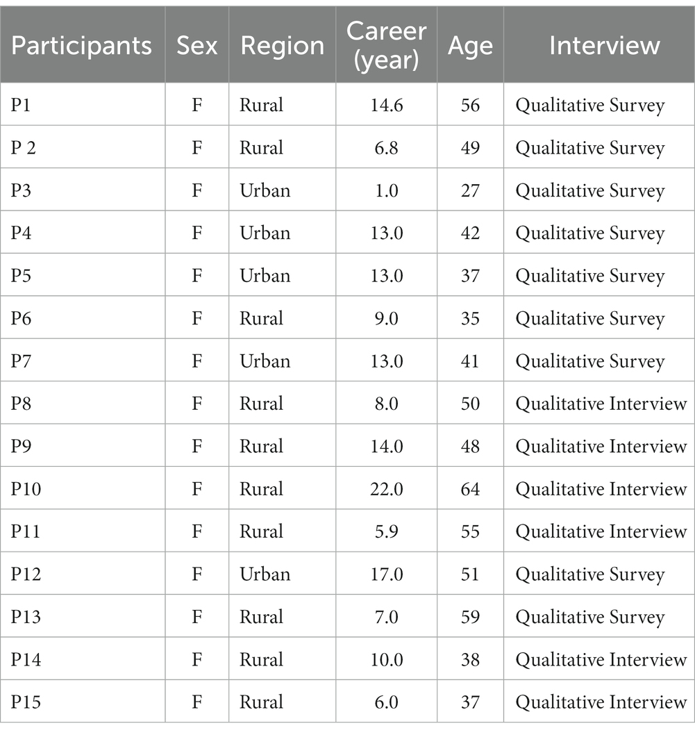Screen dimensions: 695x735
Task: Select the Sex column header
Action: coord(196,45)
